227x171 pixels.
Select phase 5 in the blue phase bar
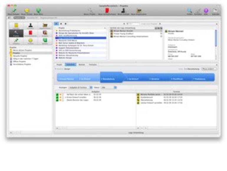pos(159,77)
